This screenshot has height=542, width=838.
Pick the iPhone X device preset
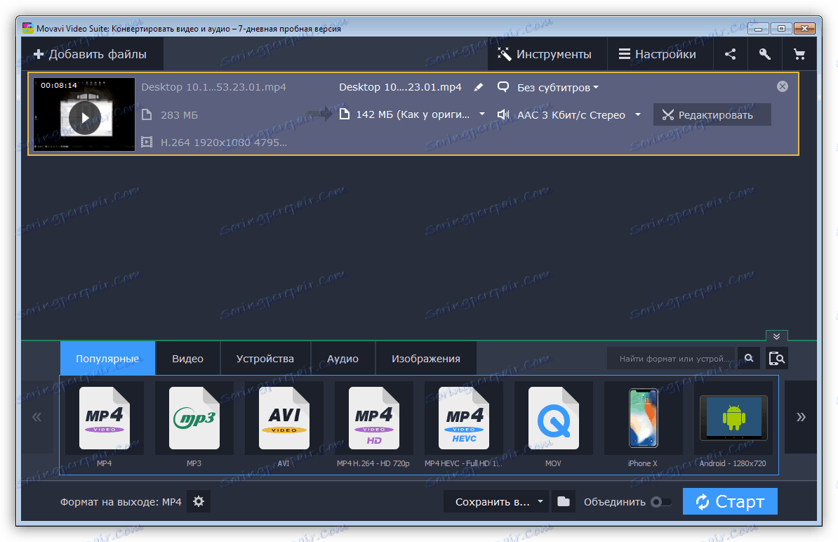(643, 418)
